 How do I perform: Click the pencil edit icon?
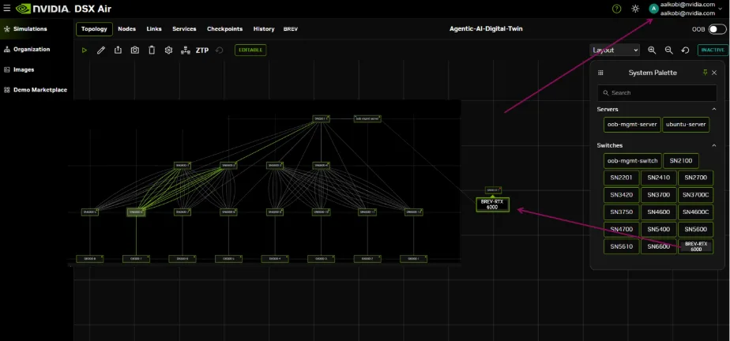pyautogui.click(x=101, y=51)
